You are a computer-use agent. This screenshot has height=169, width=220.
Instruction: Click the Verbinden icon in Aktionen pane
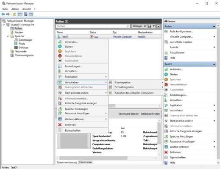pyautogui.click(x=166, y=69)
